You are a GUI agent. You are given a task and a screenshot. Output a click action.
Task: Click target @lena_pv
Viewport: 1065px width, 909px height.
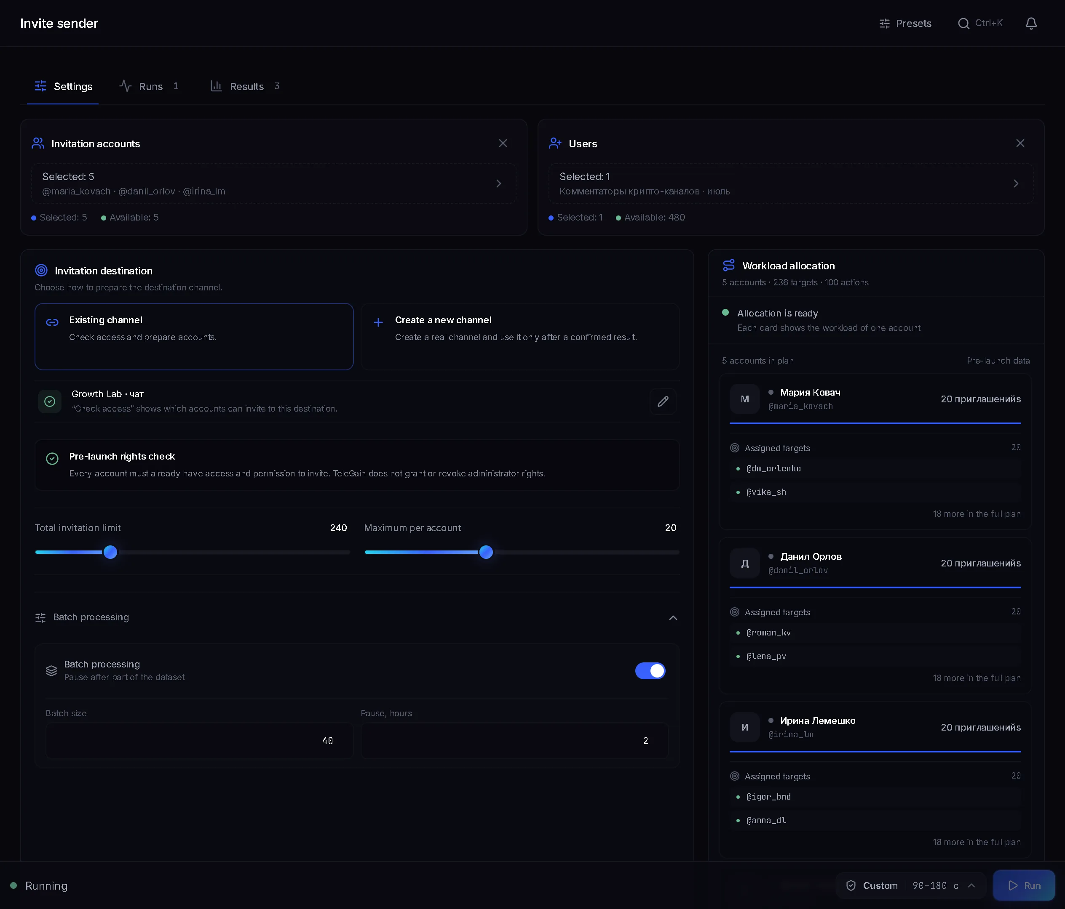pyautogui.click(x=875, y=656)
